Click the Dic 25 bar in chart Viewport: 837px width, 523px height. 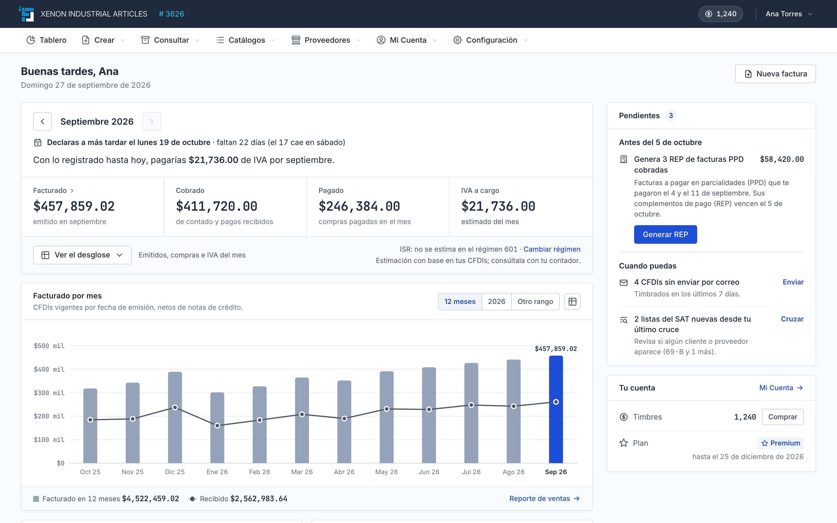click(175, 418)
